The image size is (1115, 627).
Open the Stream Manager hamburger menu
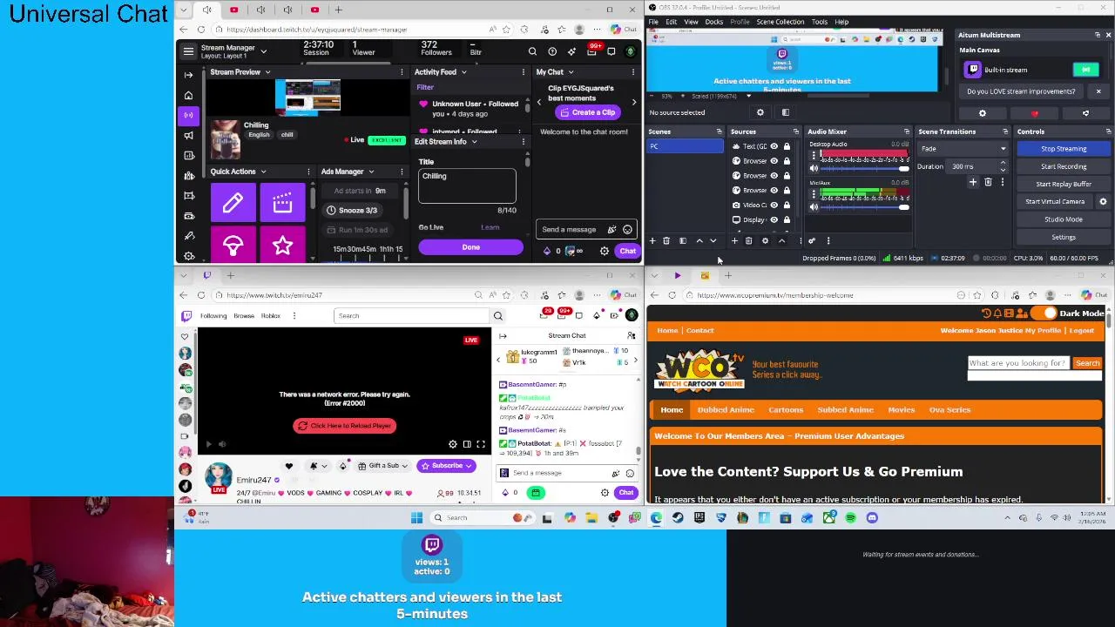pyautogui.click(x=188, y=51)
